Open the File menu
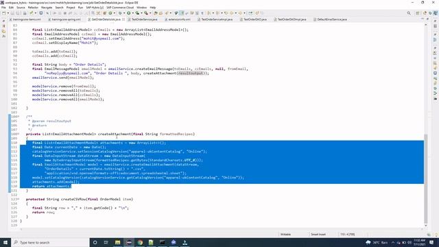The image size is (439, 247). (3, 8)
